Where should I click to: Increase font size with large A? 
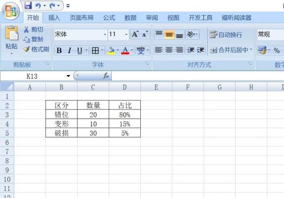(135, 34)
